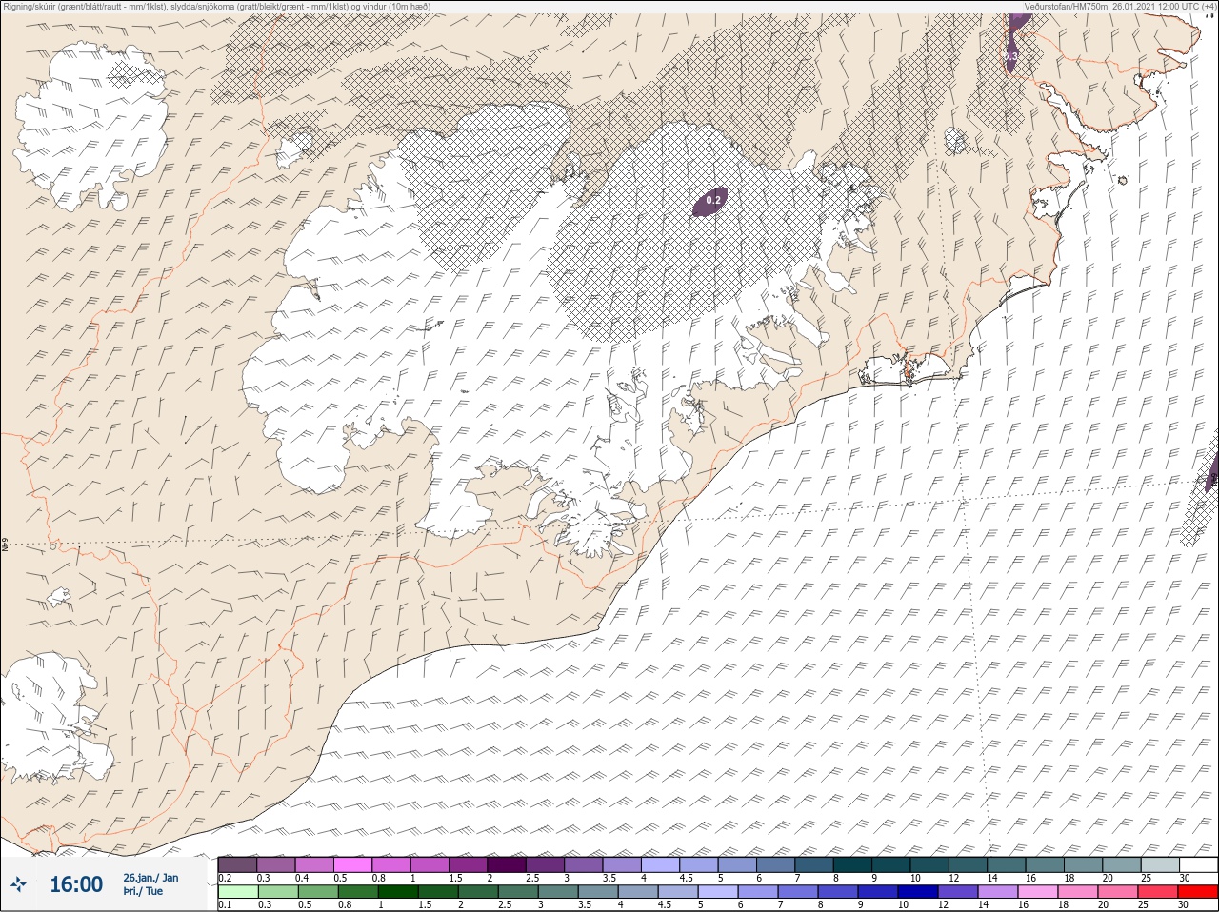Click the Veðurstofan compass logo icon

pos(19,885)
